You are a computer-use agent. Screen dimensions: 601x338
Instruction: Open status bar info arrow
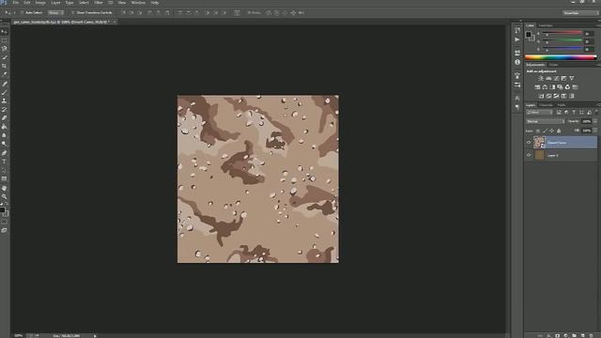pos(95,336)
